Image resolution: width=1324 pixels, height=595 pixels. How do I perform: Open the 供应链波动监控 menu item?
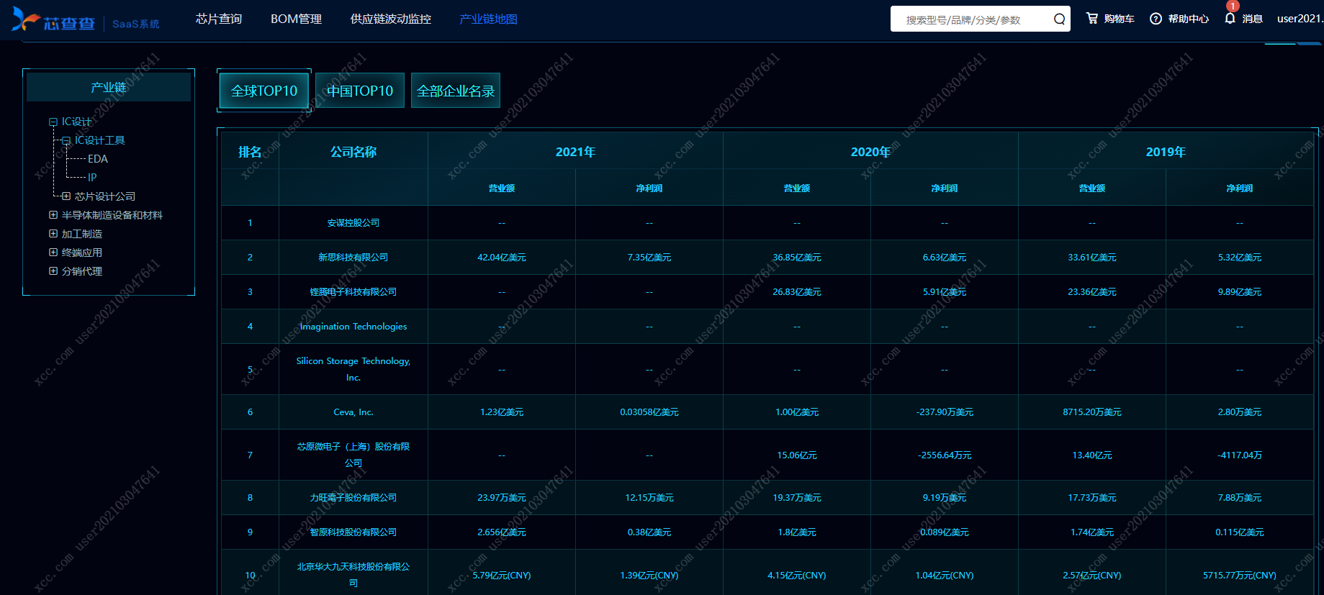[x=390, y=19]
